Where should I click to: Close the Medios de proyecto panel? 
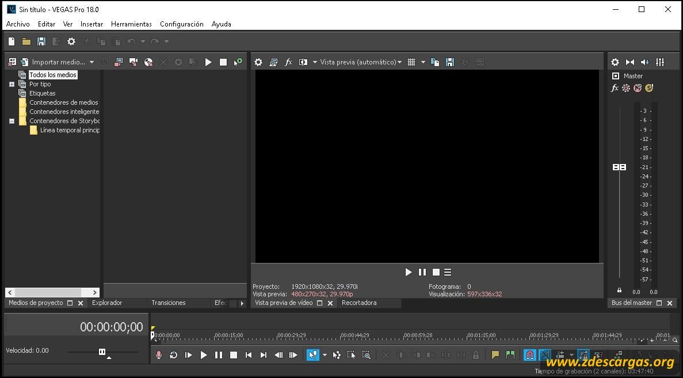81,303
